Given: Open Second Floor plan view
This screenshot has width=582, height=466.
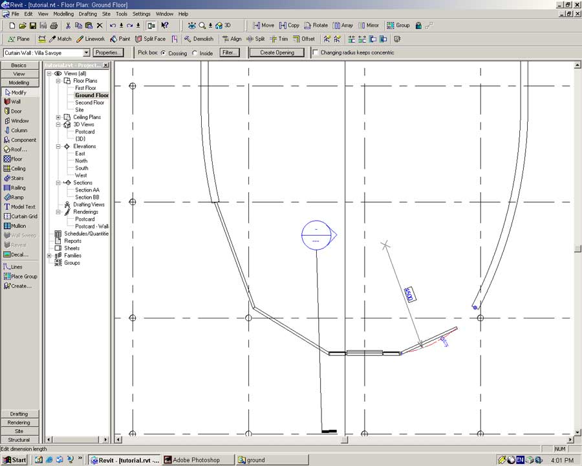Looking at the screenshot, I should [x=89, y=102].
